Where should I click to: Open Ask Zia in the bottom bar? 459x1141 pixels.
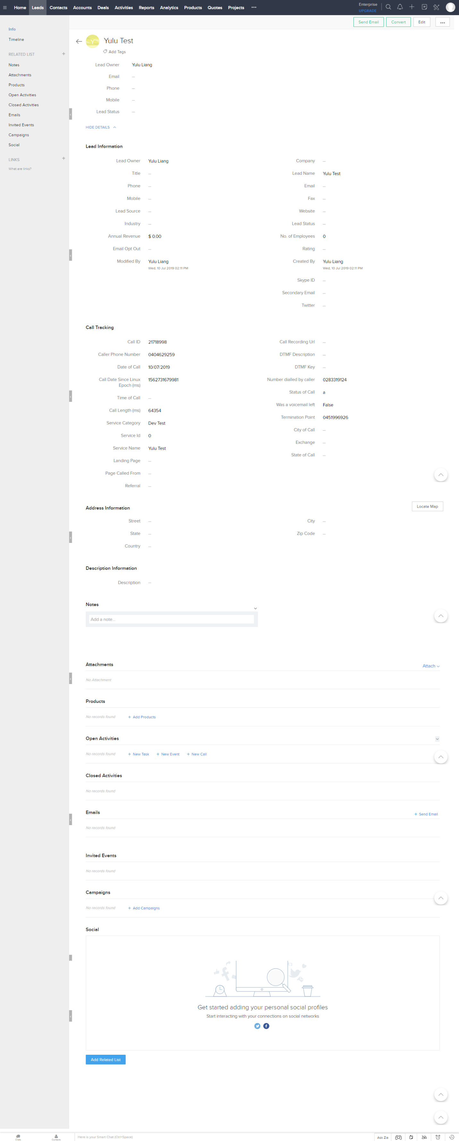382,1137
